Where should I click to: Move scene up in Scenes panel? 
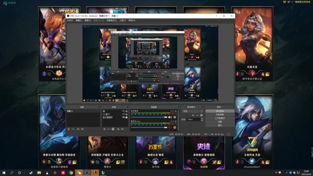tap(78, 129)
